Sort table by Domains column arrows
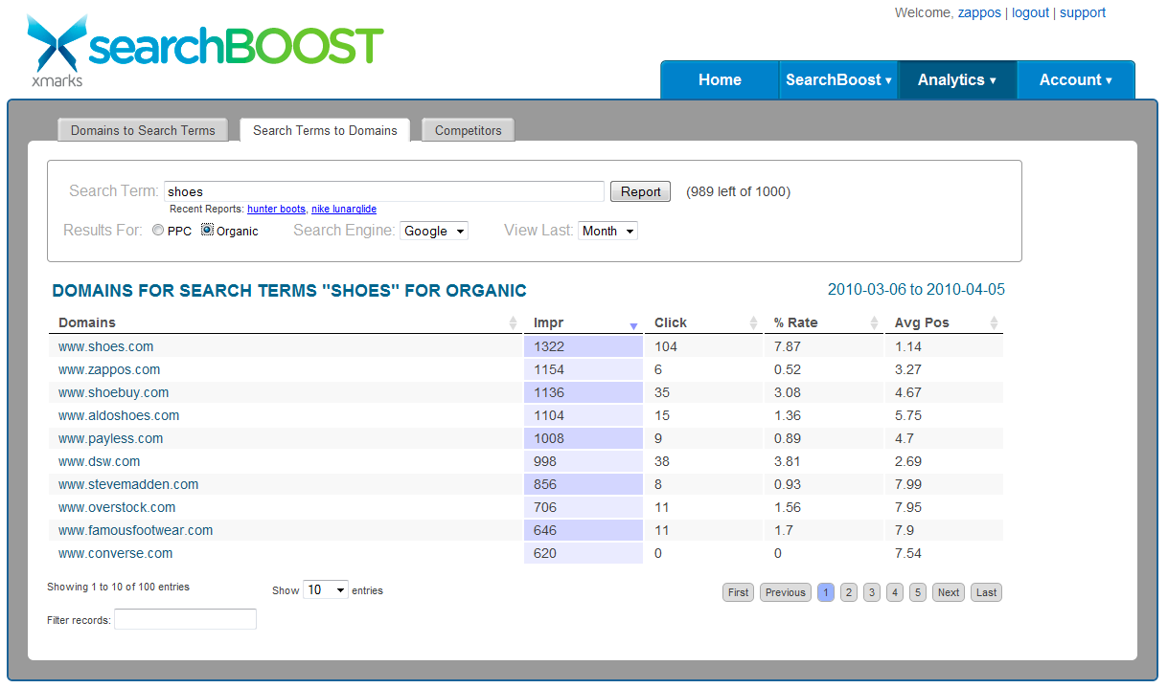The width and height of the screenshot is (1168, 688). pyautogui.click(x=514, y=323)
